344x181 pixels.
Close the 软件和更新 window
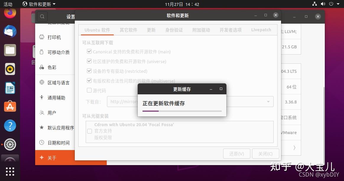(276, 15)
